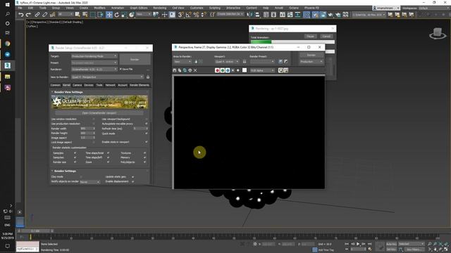Screen dimensions: 451x253
Task: Click Cancel in the Rendering dialog
Action: click(326, 37)
